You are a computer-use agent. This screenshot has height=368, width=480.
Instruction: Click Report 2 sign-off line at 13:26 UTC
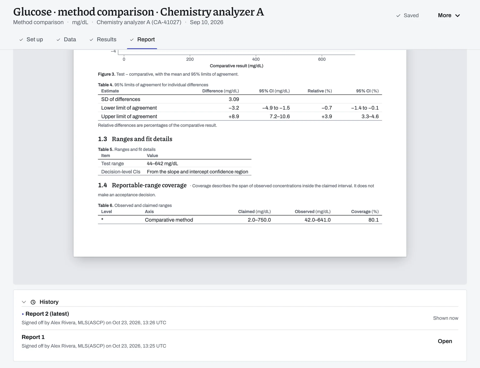coord(94,323)
